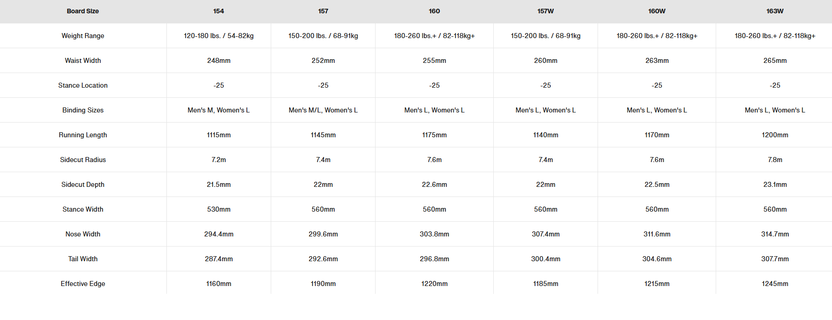
Task: Click the 120-180 lbs. / 54-82kg weight cell
Action: point(218,36)
